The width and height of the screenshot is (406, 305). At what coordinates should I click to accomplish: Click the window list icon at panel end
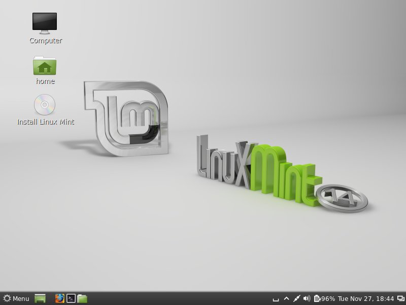(401, 299)
